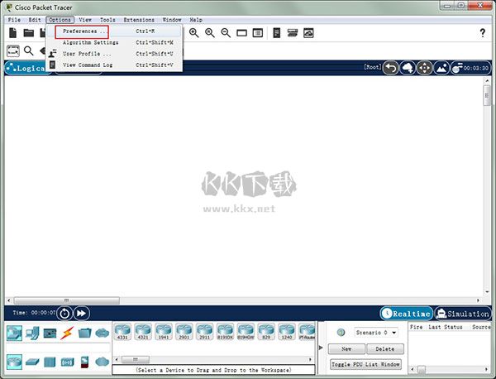This screenshot has width=496, height=379.
Task: Click the cloud picture toolbar icon
Action: pyautogui.click(x=308, y=33)
